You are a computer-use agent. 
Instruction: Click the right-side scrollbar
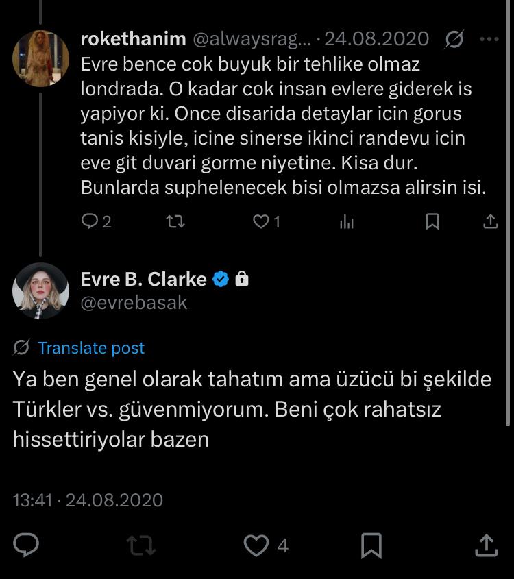(508, 213)
